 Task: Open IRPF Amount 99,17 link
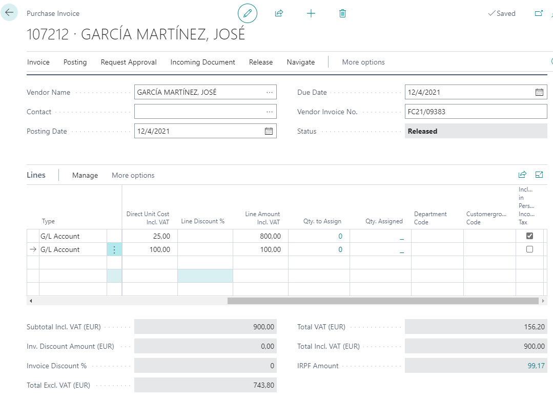tap(536, 366)
